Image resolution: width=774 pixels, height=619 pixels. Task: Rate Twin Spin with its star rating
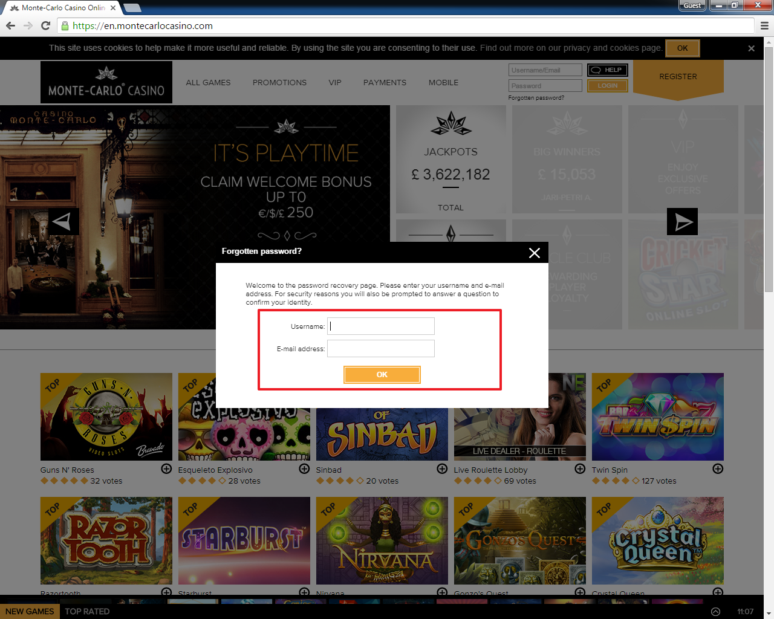pyautogui.click(x=616, y=481)
